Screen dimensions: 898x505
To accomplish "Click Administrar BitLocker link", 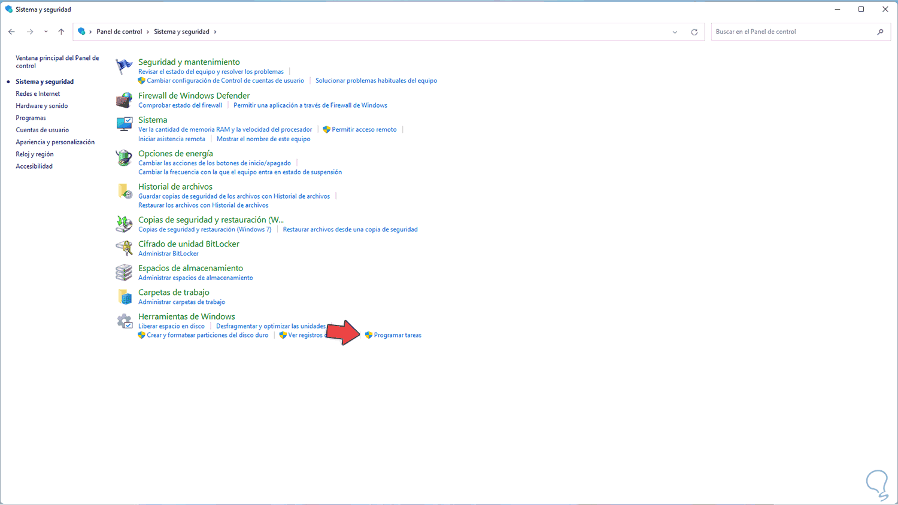I will (168, 254).
